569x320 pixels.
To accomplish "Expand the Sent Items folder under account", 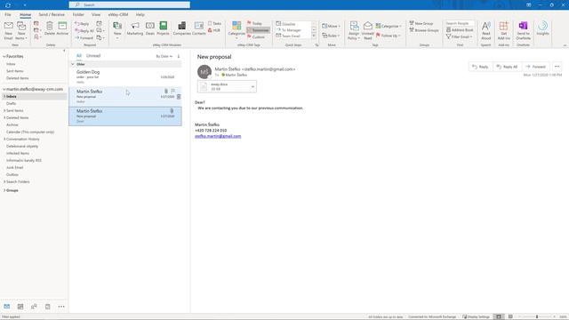I will coord(4,110).
